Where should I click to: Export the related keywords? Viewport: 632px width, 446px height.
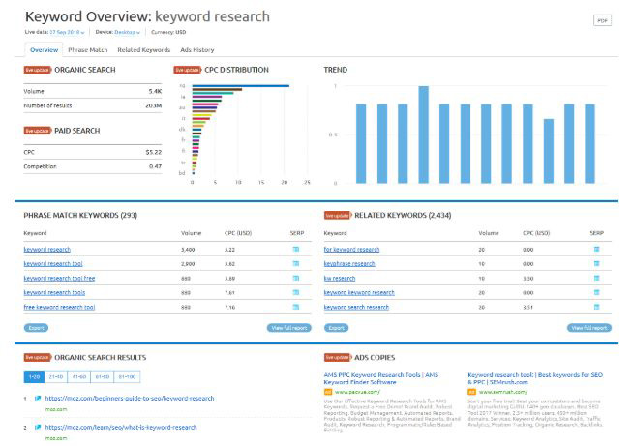coord(336,328)
